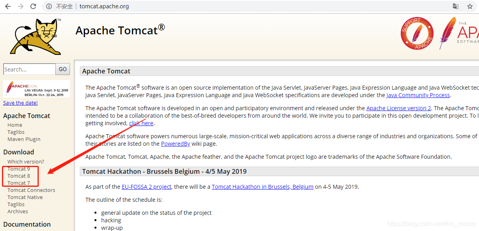
Task: Open the translate page icon
Action: click(456, 6)
